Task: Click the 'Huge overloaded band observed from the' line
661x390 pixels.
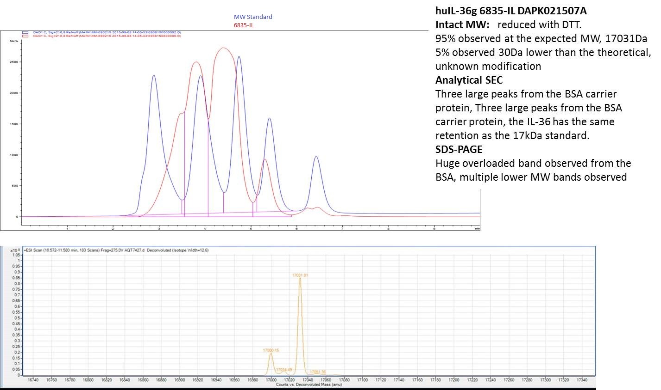Action: tap(533, 163)
